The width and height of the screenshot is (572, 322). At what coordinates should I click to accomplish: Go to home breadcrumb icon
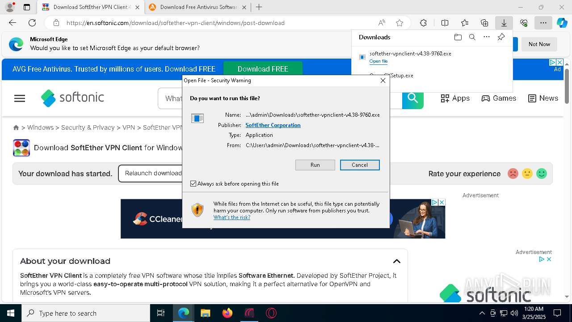tap(16, 127)
